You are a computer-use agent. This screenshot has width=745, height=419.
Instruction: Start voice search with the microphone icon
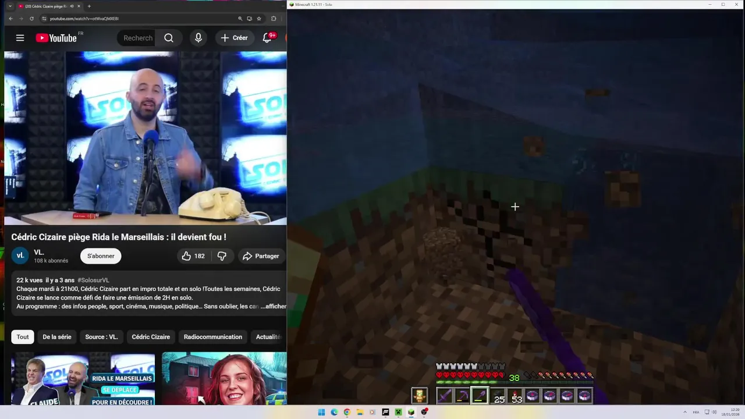click(x=198, y=38)
